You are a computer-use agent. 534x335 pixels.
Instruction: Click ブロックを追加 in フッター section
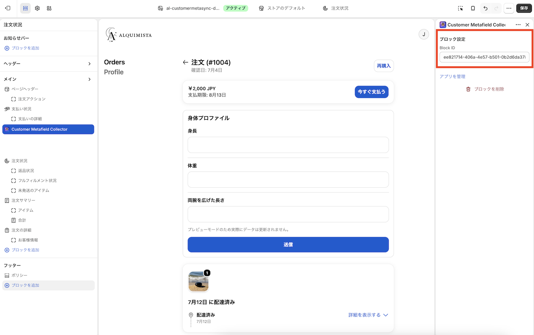click(x=48, y=285)
